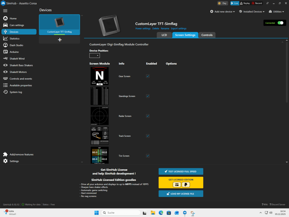Toggle the Connected switch off
Image resolution: width=289 pixels, height=217 pixels.
[280, 23]
